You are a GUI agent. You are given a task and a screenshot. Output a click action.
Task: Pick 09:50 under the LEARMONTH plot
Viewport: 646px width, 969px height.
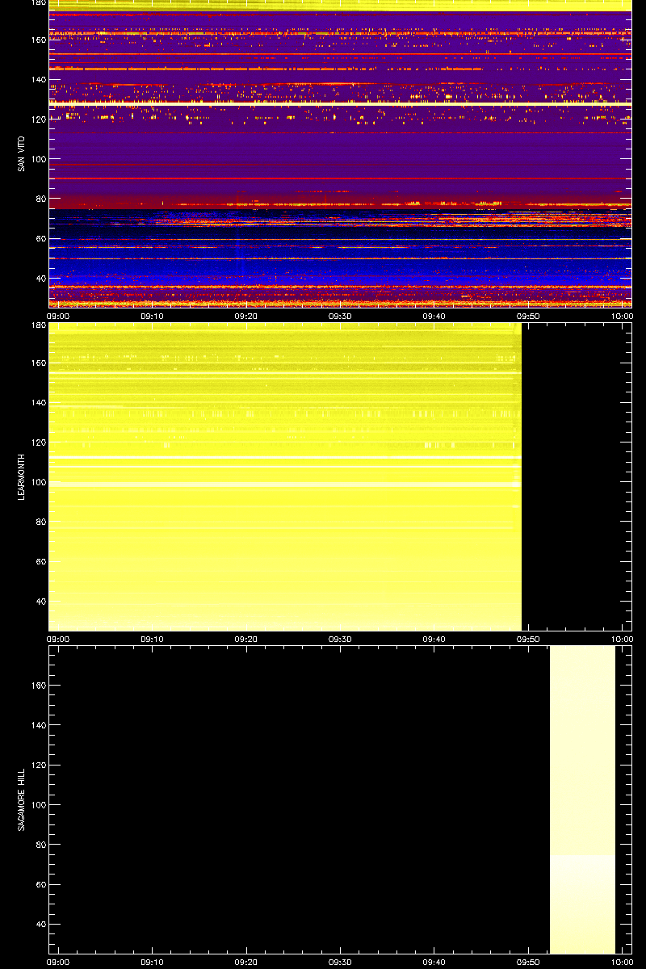point(528,640)
